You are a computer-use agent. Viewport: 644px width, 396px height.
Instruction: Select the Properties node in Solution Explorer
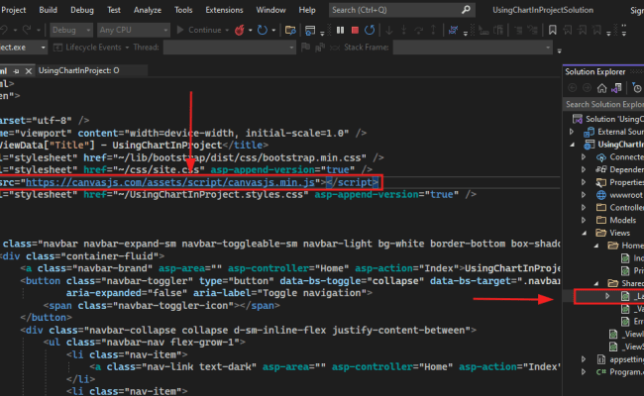[x=620, y=182]
